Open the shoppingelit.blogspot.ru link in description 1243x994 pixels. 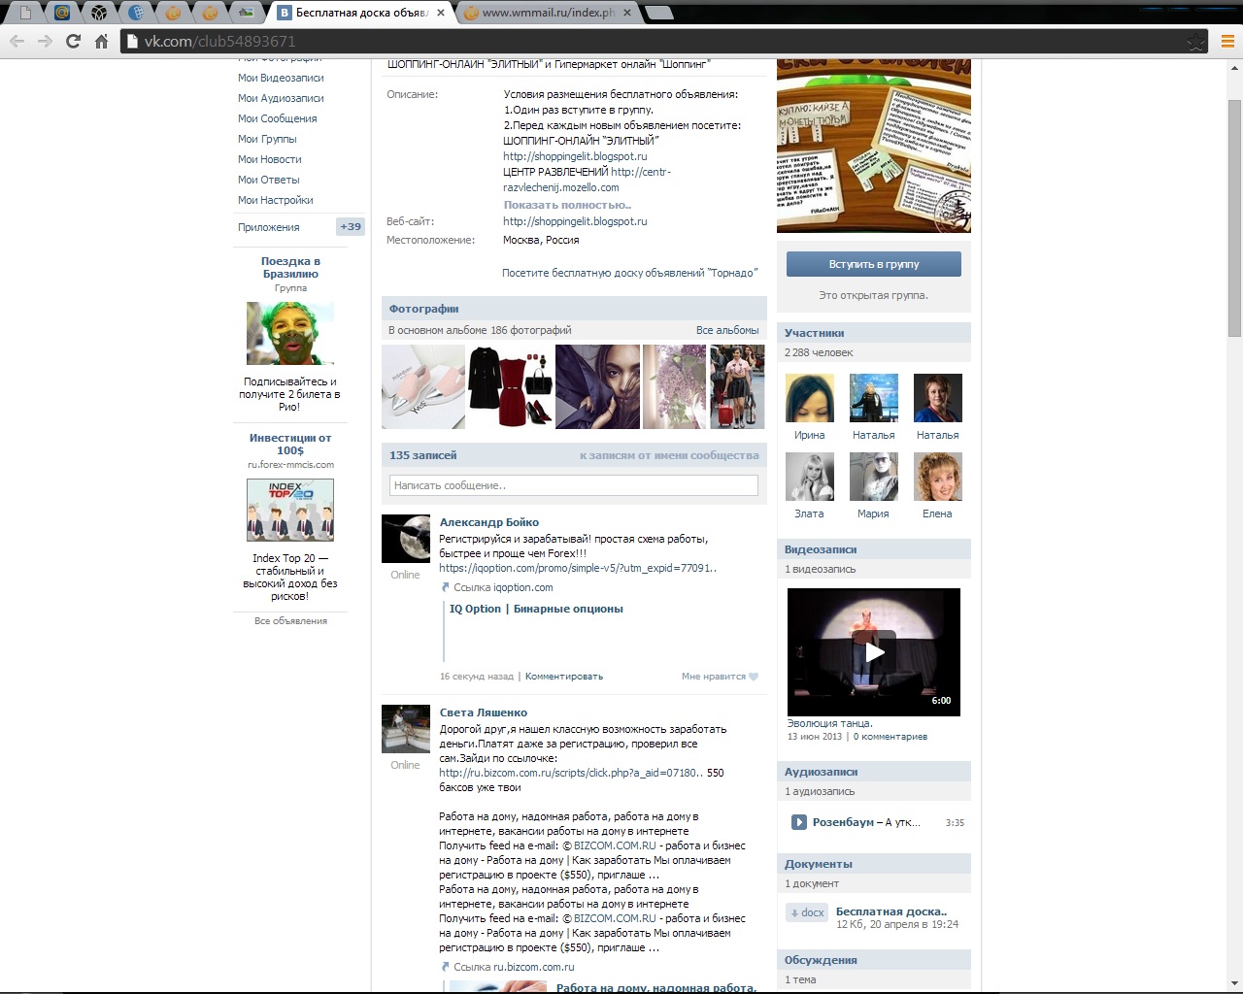575,156
